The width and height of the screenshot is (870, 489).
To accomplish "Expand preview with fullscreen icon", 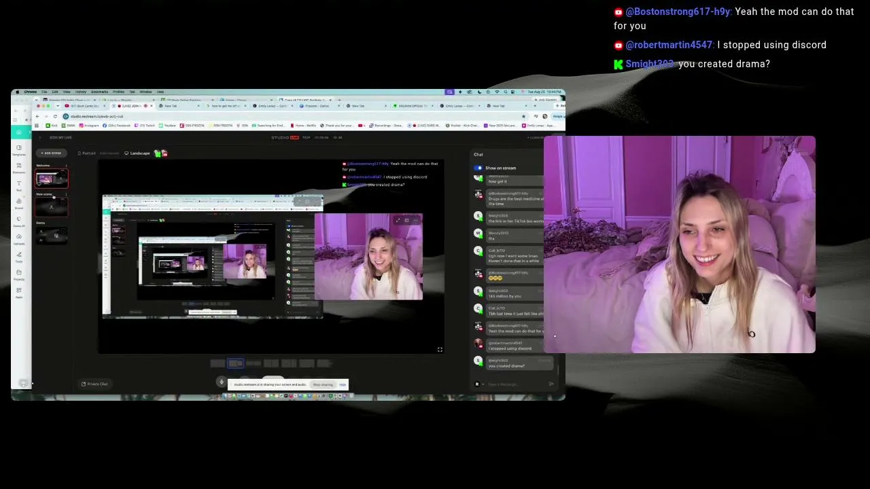I will coord(440,349).
